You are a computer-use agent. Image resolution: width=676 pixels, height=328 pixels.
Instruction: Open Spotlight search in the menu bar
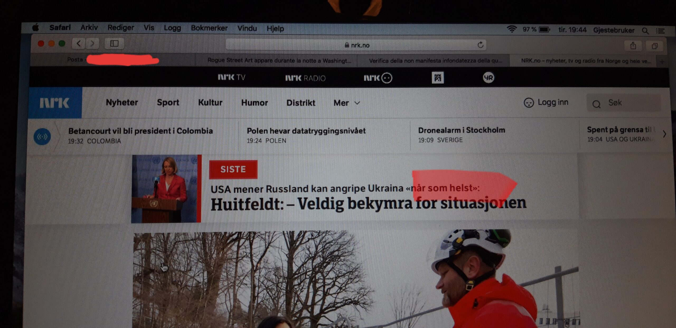(645, 31)
